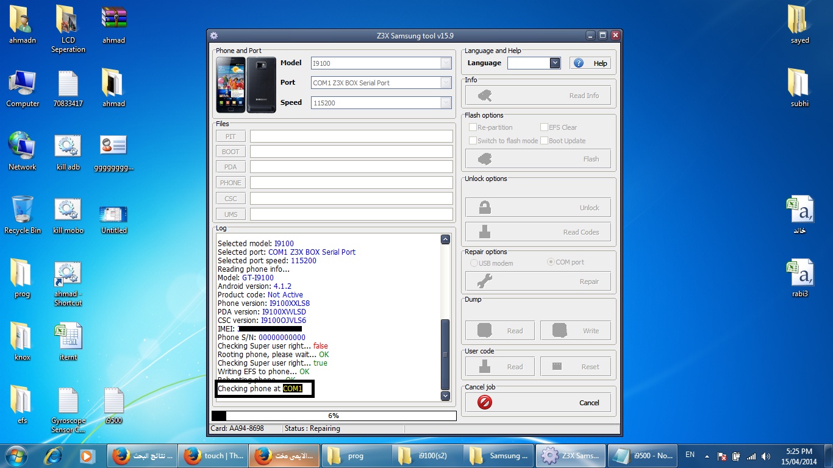Open the ahmadn user folder icon
The image size is (833, 468).
click(23, 24)
